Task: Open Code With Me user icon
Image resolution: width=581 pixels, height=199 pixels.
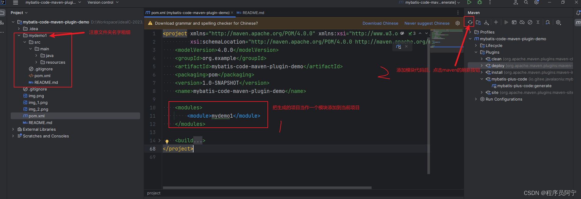Action: pos(516,2)
